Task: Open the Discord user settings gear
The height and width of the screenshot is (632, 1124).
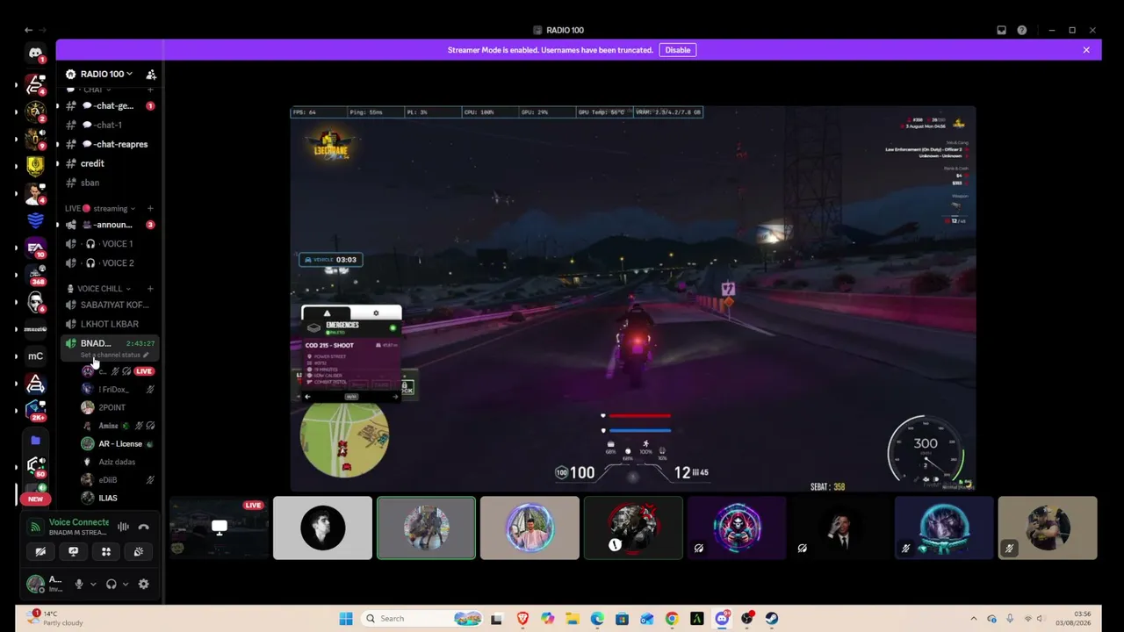Action: (143, 584)
